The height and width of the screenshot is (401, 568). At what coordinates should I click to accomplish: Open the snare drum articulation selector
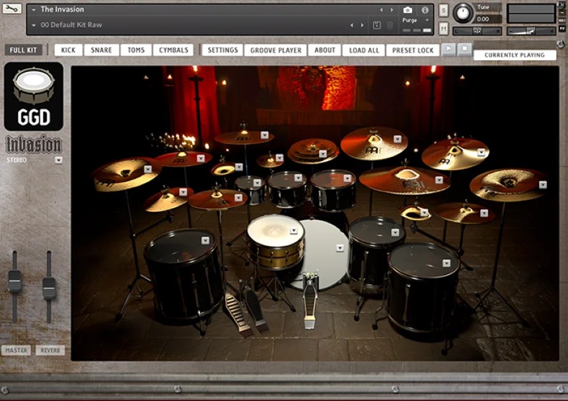293,231
